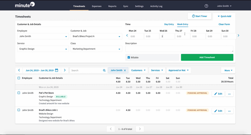Screen dimensions: 251x135
Task: Open more options for Pat's Pet Store row
Action: tap(229, 94)
